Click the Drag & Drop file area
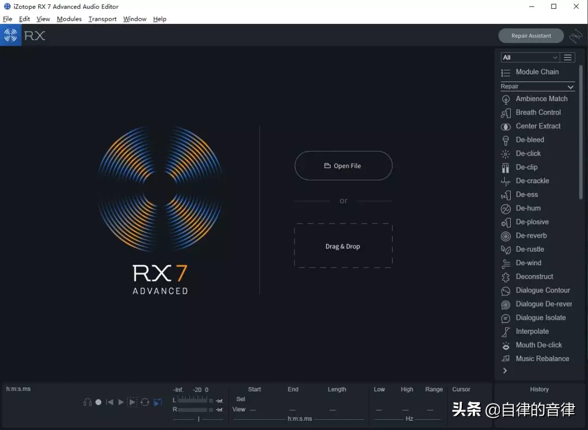 pos(343,246)
